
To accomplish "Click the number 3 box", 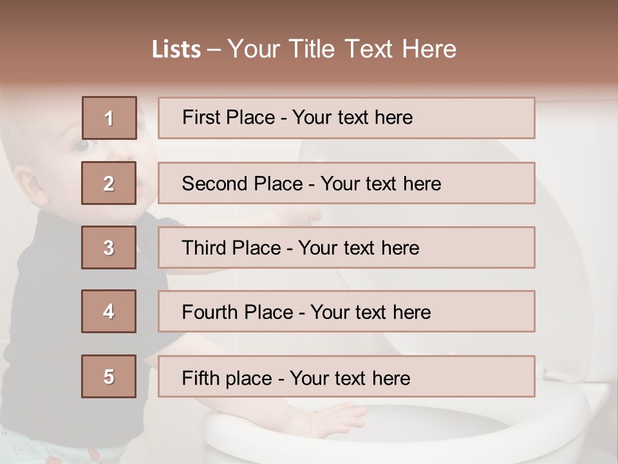I will pyautogui.click(x=109, y=247).
